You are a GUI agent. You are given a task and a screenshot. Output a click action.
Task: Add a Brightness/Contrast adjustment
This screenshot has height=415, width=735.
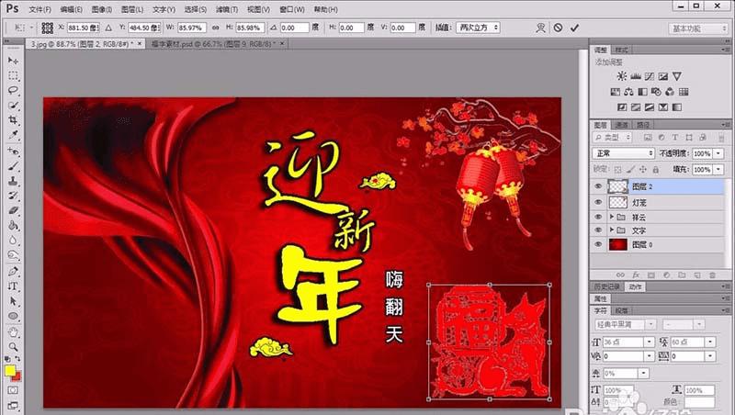[622, 76]
